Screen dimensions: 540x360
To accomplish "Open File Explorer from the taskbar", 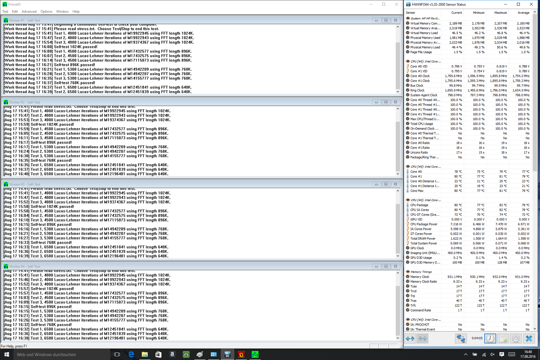I will coord(145,354).
